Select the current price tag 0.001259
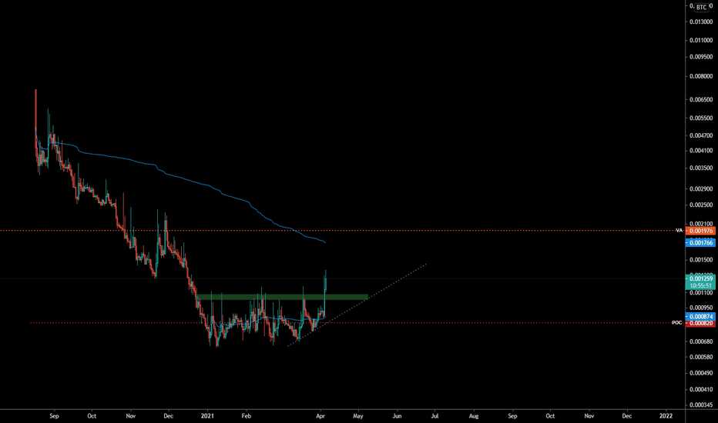 coord(700,278)
